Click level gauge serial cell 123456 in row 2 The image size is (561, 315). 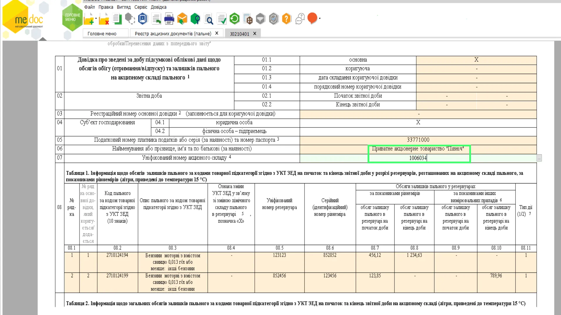coord(330,283)
